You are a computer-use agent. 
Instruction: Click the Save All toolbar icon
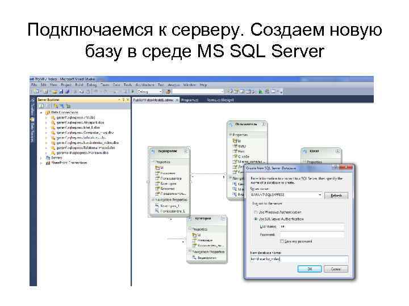click(x=67, y=92)
